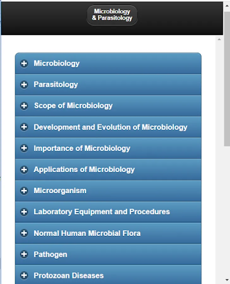Click plus icon beside Pathogen

click(x=24, y=254)
